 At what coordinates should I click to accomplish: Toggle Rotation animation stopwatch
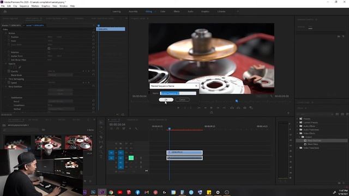pos(9,52)
